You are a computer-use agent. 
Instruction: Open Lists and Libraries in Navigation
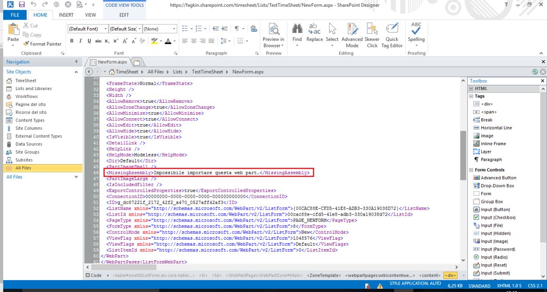[x=33, y=89]
